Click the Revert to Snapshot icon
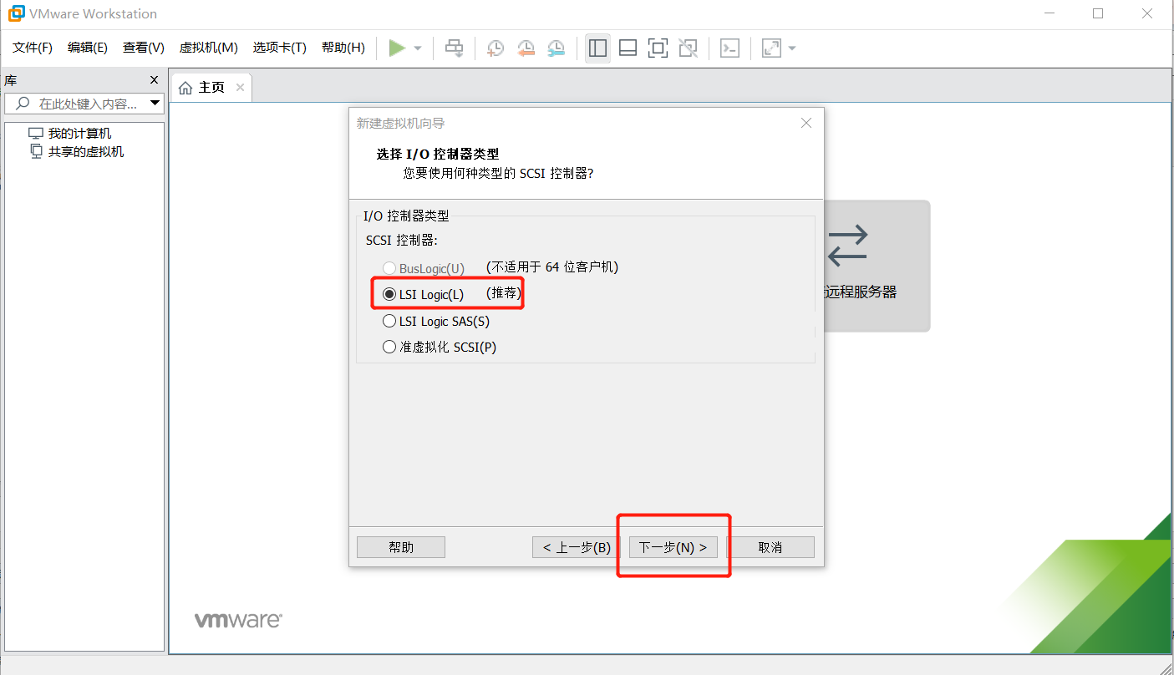The width and height of the screenshot is (1174, 675). [x=526, y=48]
